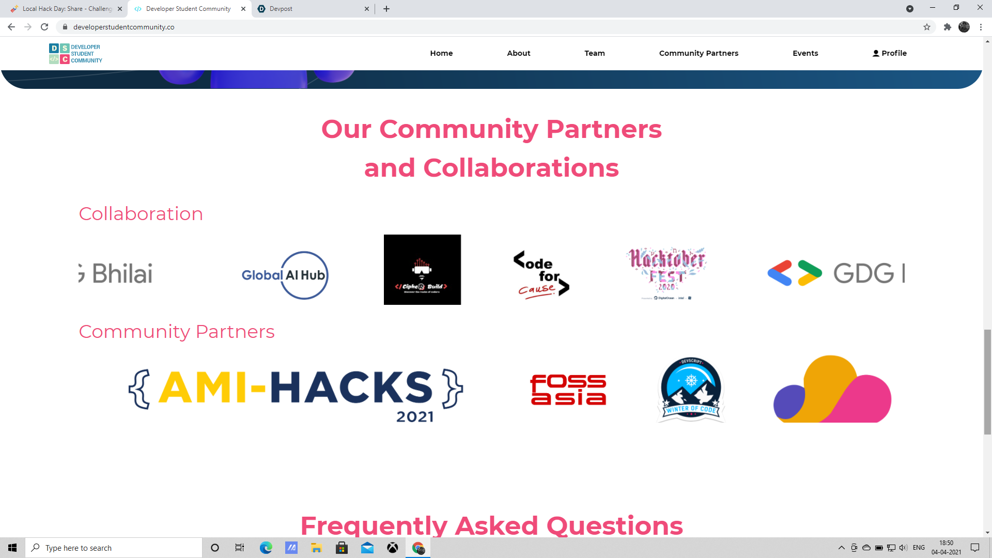Click the Code for Cause logo
The image size is (992, 558).
541,275
